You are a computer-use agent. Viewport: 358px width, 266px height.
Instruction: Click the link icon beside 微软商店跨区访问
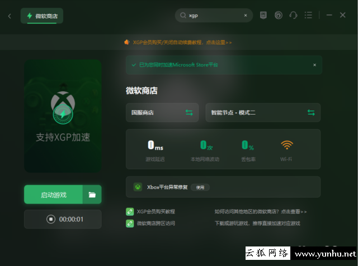coord(130,224)
